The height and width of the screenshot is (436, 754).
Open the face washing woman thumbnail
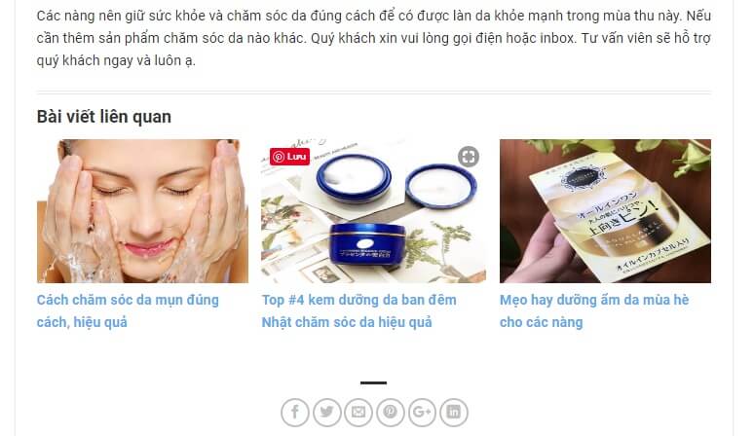(143, 211)
